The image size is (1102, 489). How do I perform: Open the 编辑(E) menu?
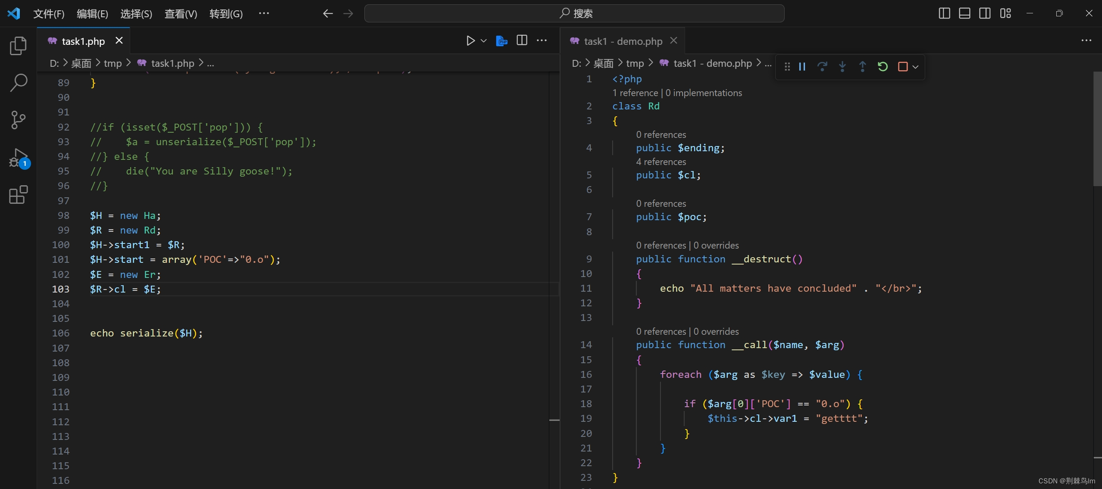(x=92, y=14)
